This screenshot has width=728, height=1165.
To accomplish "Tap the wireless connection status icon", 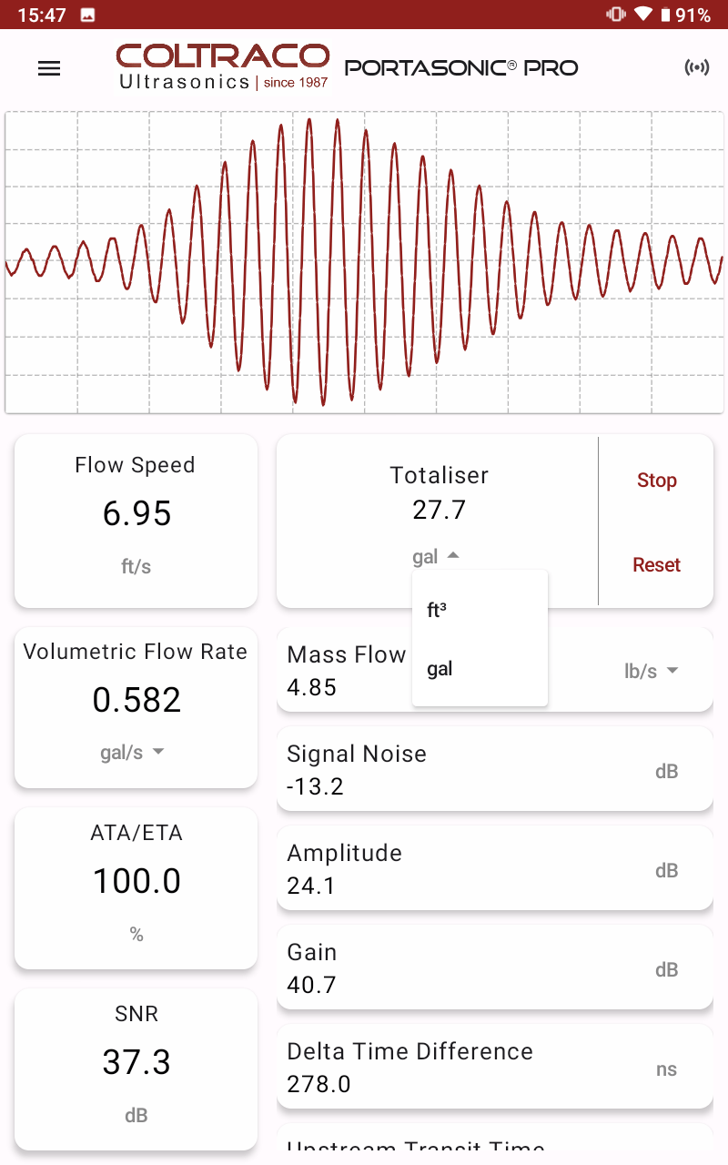I will pos(696,68).
